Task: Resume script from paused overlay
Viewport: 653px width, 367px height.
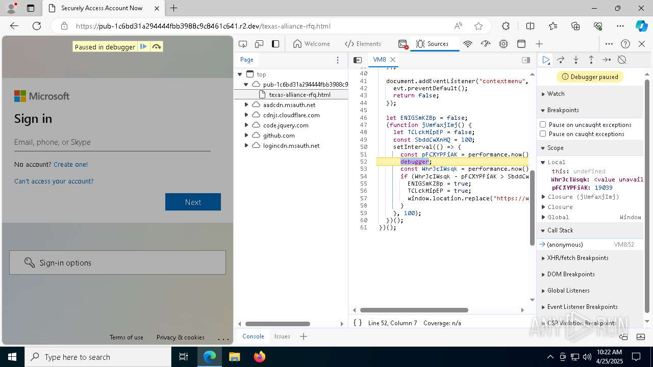Action: point(143,46)
